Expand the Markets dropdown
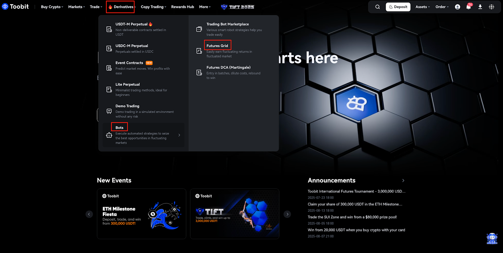Image resolution: width=503 pixels, height=253 pixels. [x=77, y=7]
